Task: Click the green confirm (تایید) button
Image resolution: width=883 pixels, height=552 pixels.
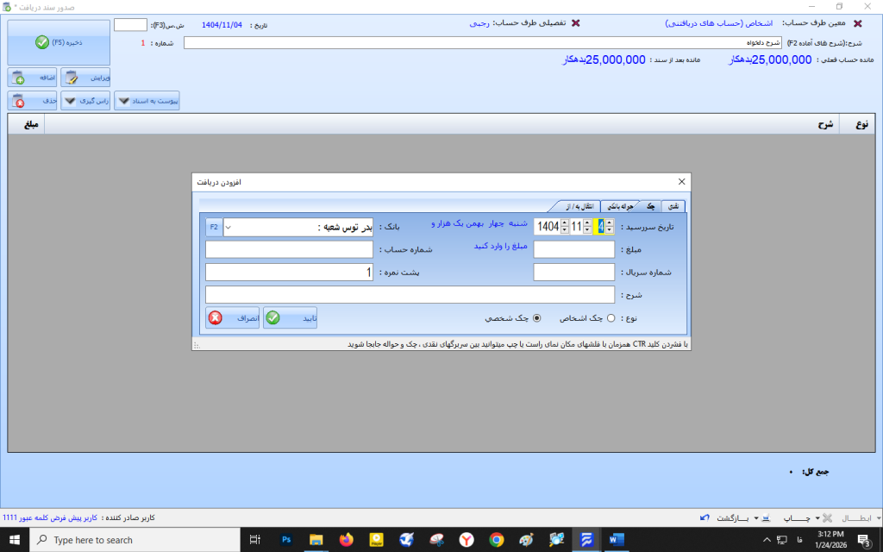Action: point(291,317)
